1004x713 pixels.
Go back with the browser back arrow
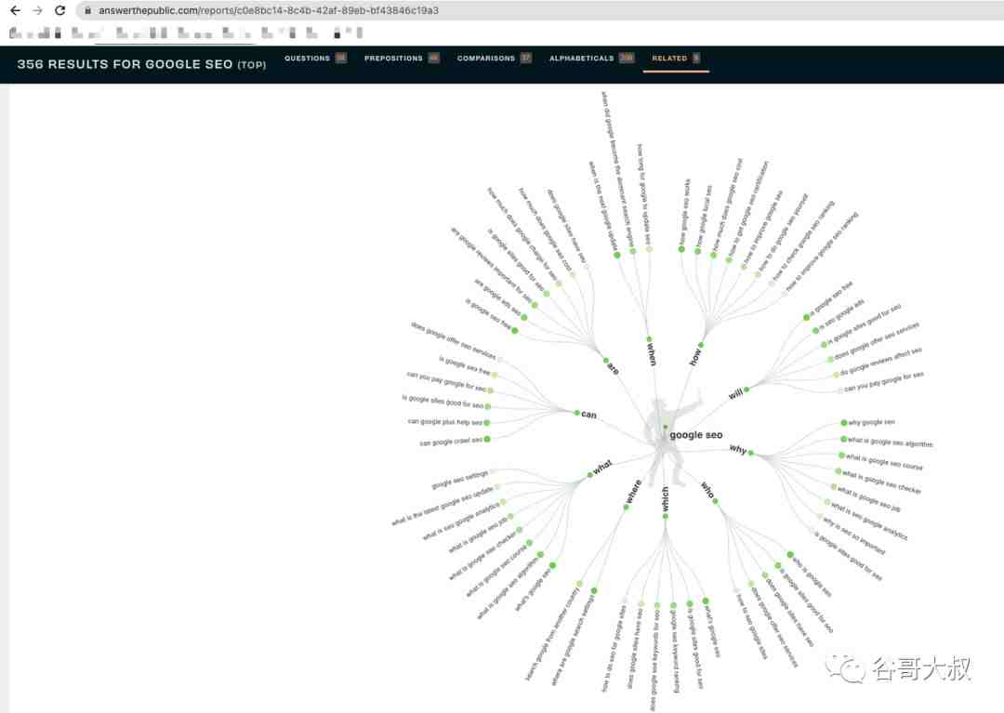(x=16, y=10)
